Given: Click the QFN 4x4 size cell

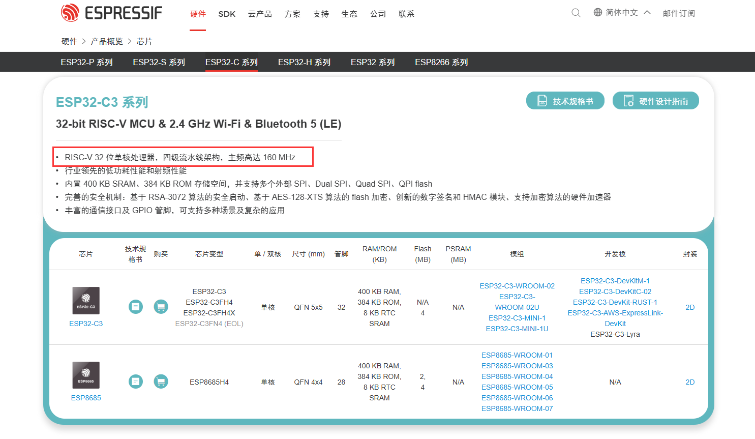Looking at the screenshot, I should (x=309, y=382).
